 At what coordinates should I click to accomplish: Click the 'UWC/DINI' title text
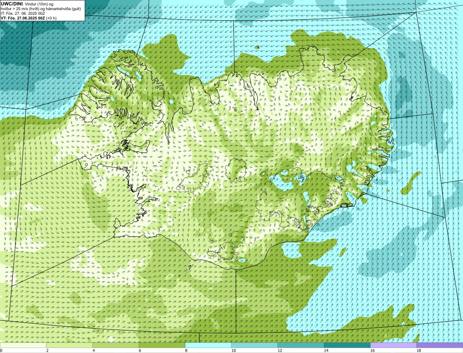(x=12, y=4)
